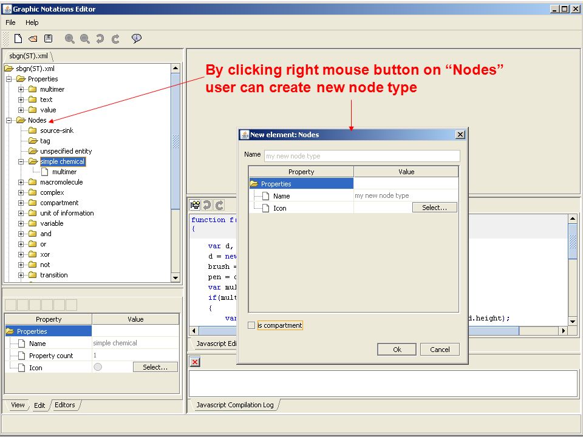Expand the multimer folder under Properties
583x437 pixels.
pyautogui.click(x=21, y=89)
